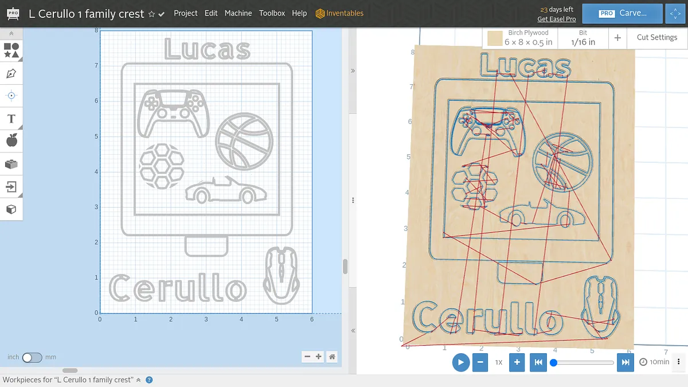The height and width of the screenshot is (387, 688).
Task: Follow the Get Easel Pro link
Action: pyautogui.click(x=556, y=19)
